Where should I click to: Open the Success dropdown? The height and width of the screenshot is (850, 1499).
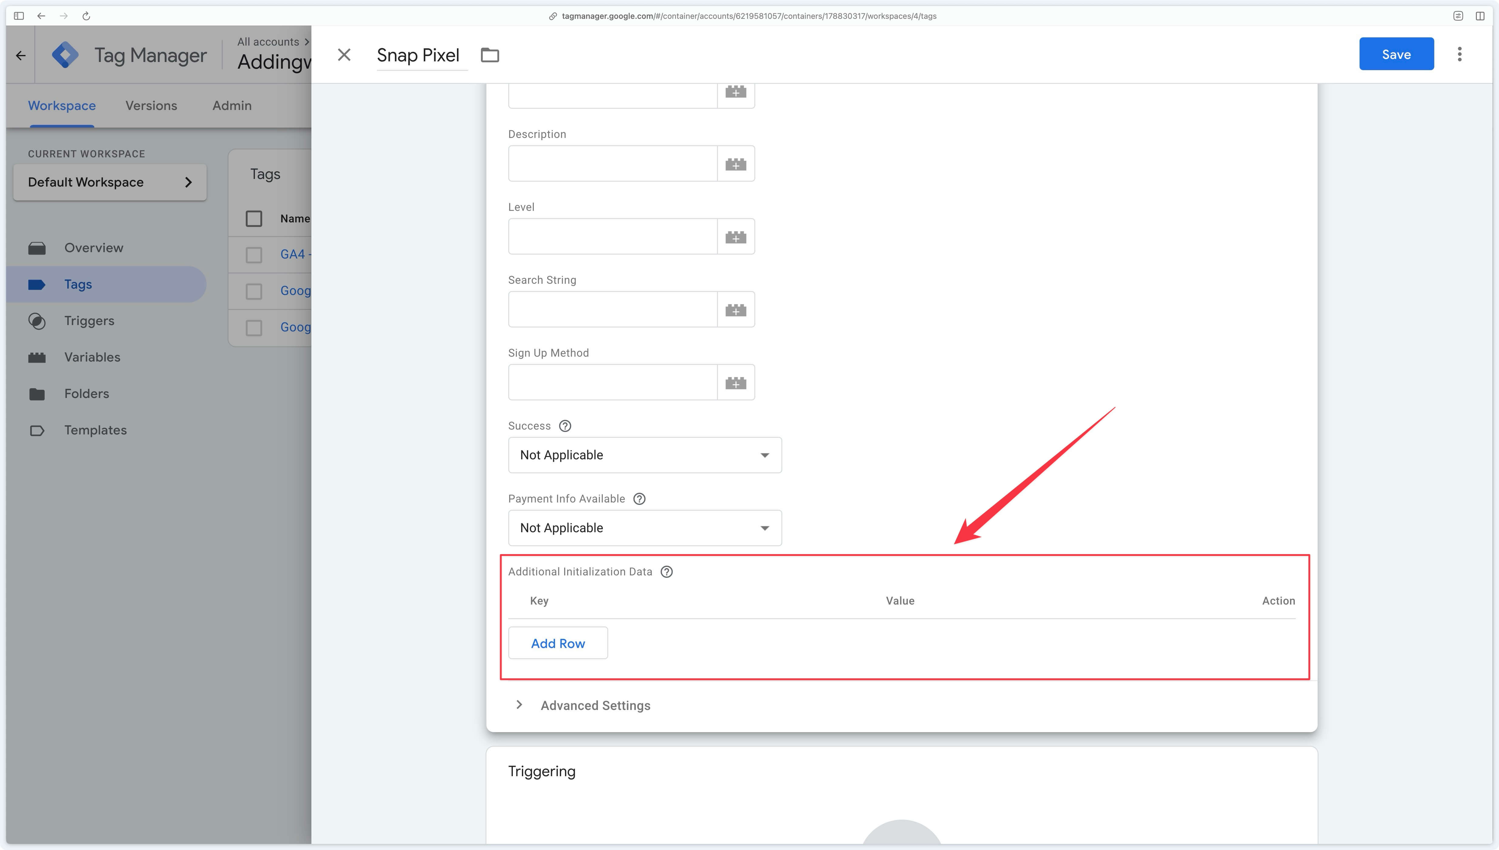tap(644, 455)
